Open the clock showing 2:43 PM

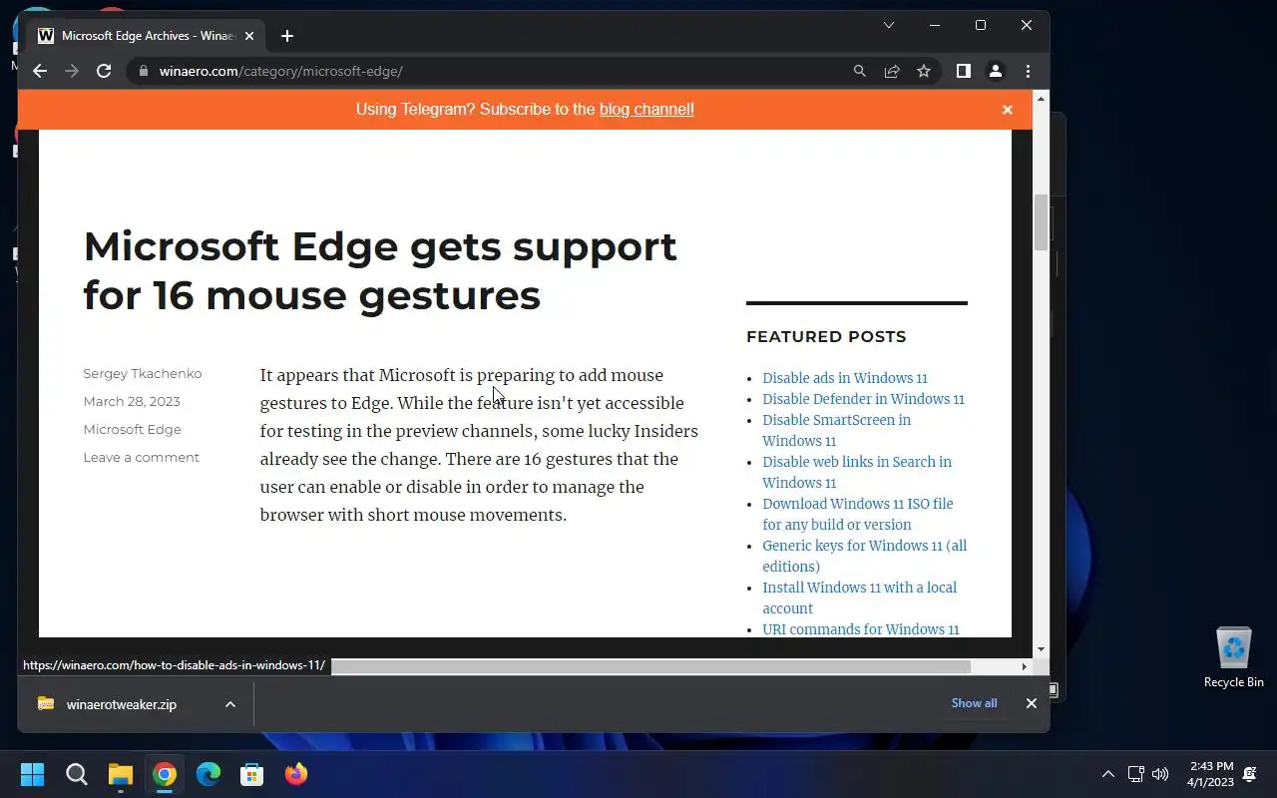[1210, 774]
